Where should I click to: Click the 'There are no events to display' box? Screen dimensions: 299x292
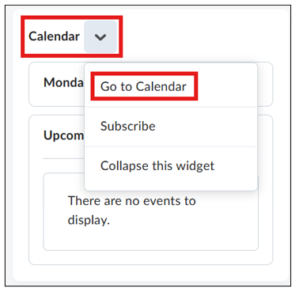150,212
